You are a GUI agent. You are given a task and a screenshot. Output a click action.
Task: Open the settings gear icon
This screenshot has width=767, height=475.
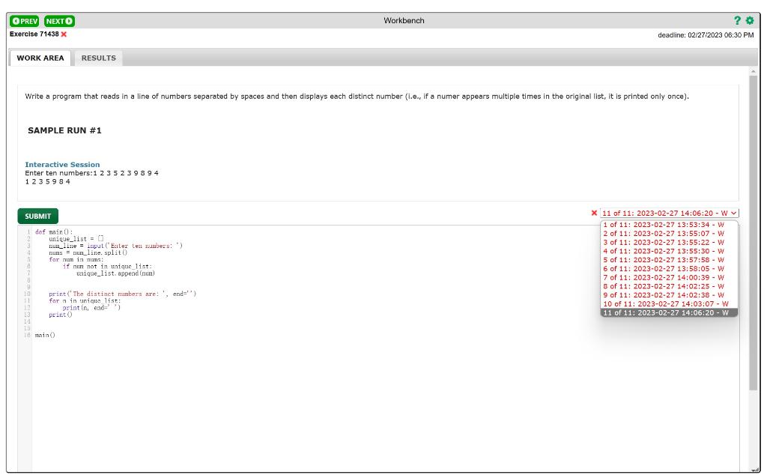[x=750, y=19]
